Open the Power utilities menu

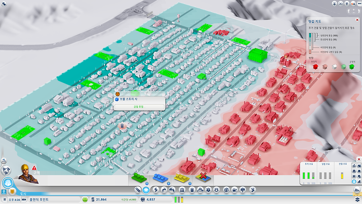[156, 190]
